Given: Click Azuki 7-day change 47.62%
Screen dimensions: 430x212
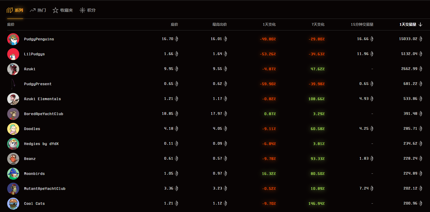Looking at the screenshot, I should click(x=318, y=69).
